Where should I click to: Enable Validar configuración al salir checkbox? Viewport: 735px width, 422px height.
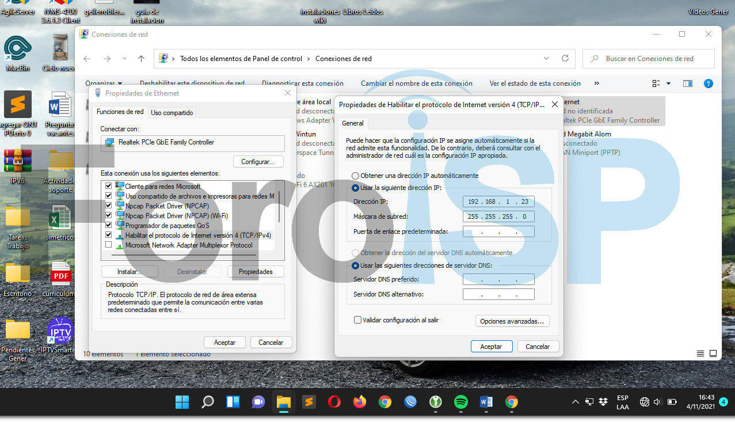357,320
